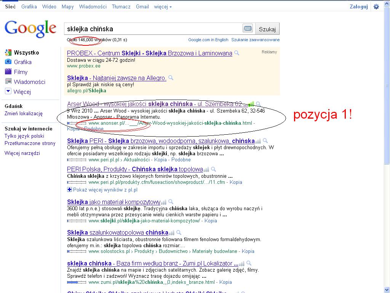Screen dimensions: 390x293
Task: Click Zmień lokalizację link
Action: 24,114
